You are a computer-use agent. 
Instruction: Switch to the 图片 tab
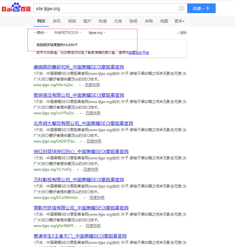(87, 21)
